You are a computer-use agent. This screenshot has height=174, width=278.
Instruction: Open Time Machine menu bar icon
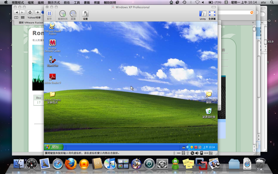[184, 2]
